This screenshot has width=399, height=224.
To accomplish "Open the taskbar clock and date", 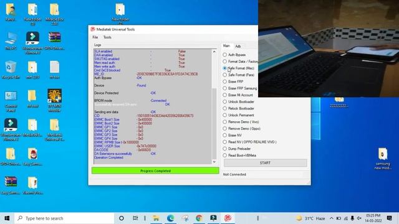I will click(373, 218).
